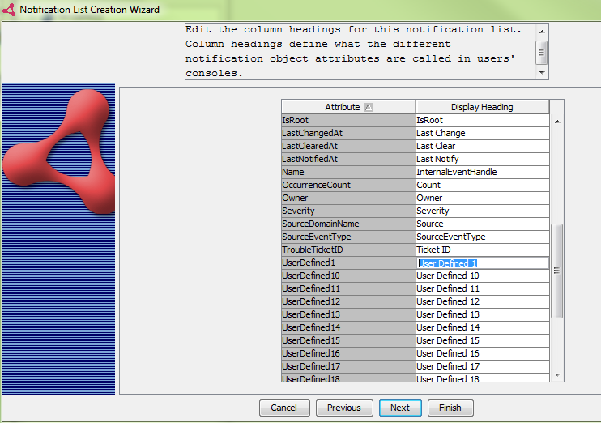601x423 pixels.
Task: Select the 'Severity' display heading cell
Action: pyautogui.click(x=483, y=211)
